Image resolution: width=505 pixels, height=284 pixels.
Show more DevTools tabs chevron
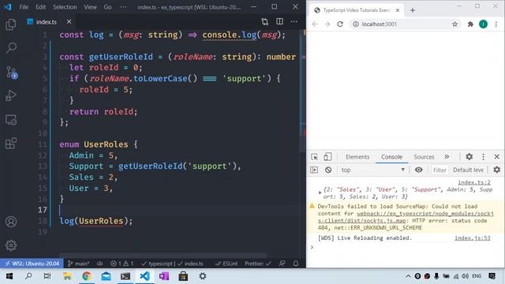pyautogui.click(x=447, y=157)
